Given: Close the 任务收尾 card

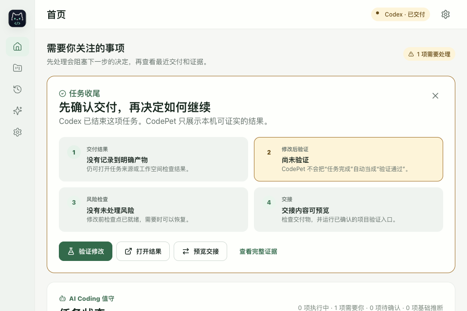Looking at the screenshot, I should [x=435, y=96].
